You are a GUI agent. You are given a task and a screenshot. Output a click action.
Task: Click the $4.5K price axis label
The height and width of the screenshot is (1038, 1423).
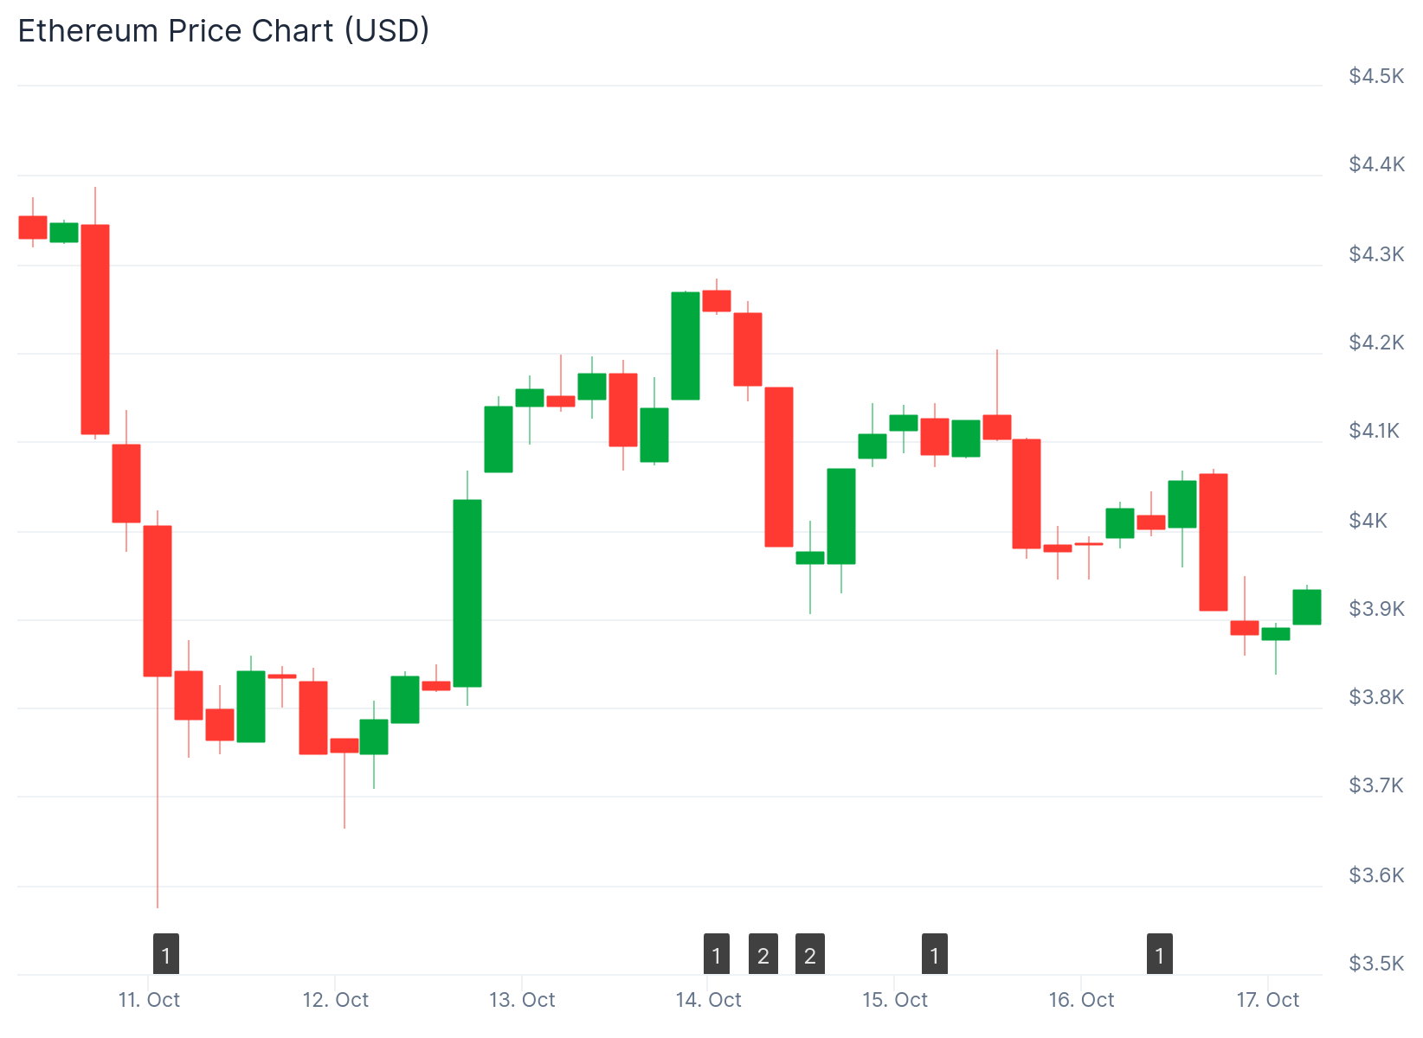[x=1375, y=76]
